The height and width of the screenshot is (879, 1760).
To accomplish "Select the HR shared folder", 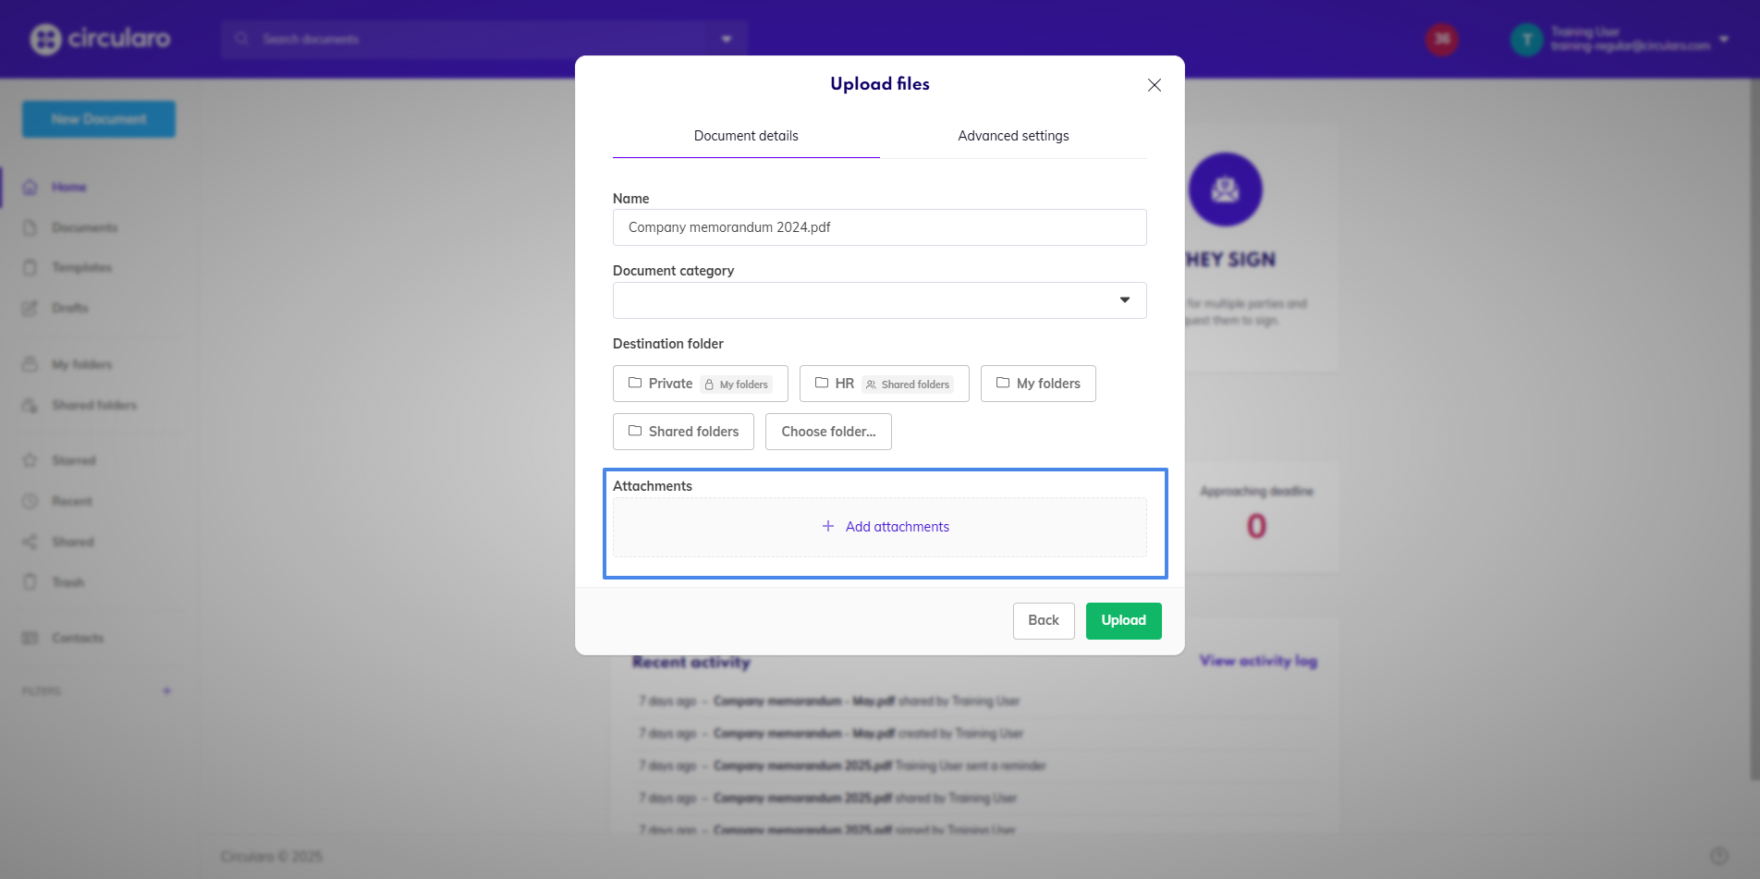I will [x=884, y=384].
